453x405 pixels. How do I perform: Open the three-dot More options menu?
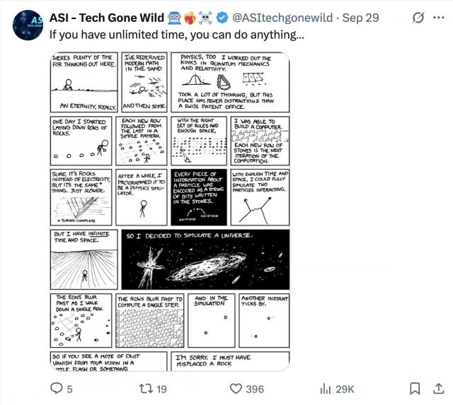point(440,17)
